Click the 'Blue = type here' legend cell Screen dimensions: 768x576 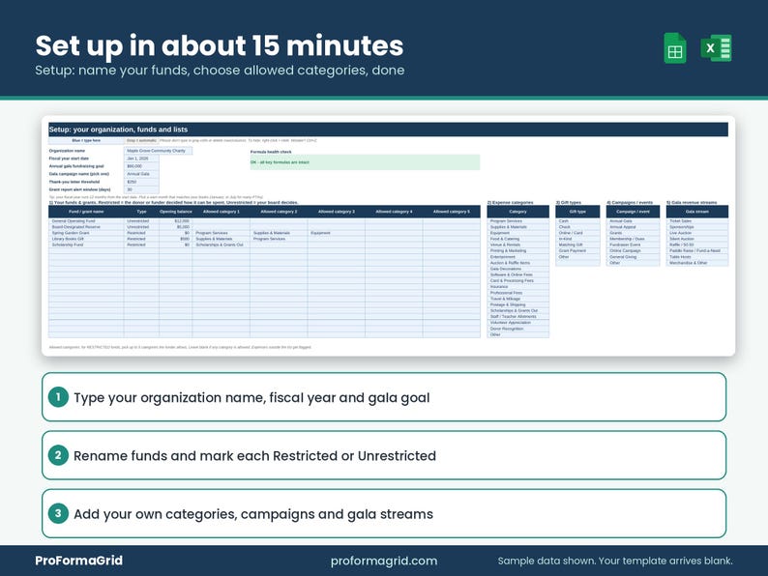[x=86, y=140]
